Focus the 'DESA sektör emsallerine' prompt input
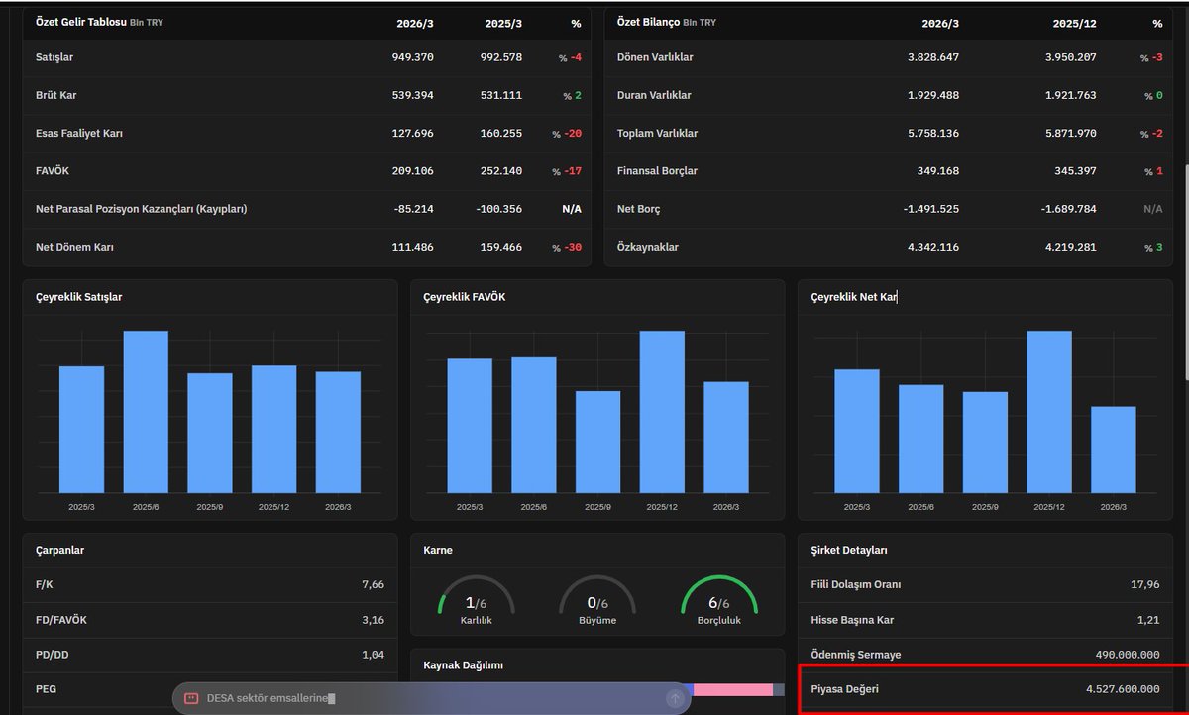Image resolution: width=1189 pixels, height=715 pixels. pyautogui.click(x=431, y=698)
